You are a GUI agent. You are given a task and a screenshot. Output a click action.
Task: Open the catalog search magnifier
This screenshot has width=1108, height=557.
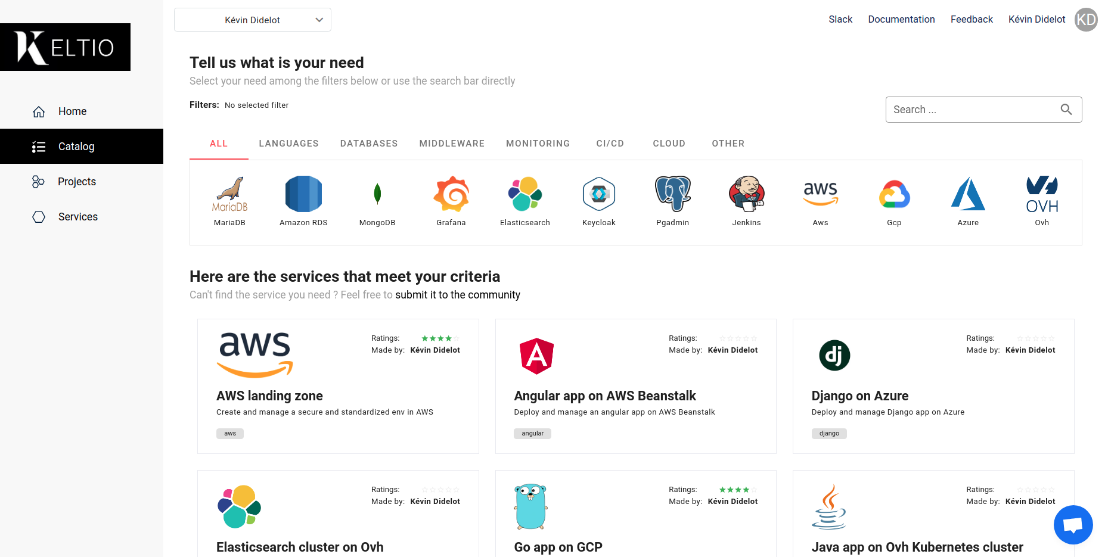tap(1066, 110)
